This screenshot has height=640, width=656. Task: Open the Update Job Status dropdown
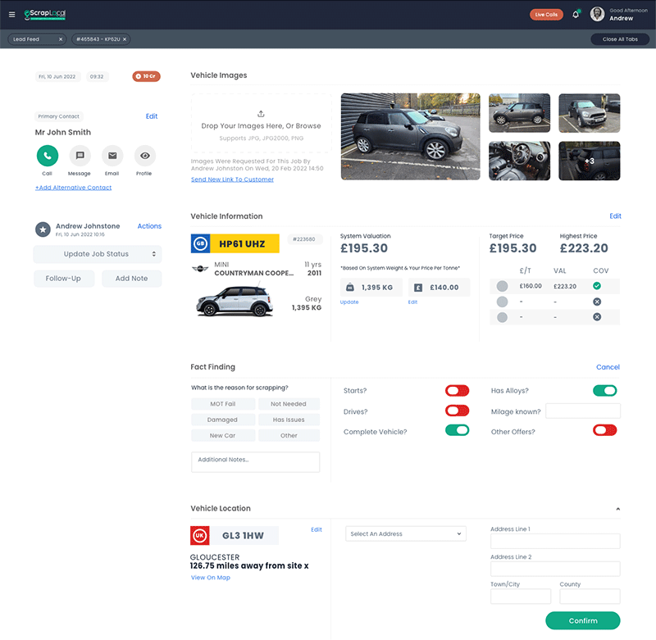point(98,254)
